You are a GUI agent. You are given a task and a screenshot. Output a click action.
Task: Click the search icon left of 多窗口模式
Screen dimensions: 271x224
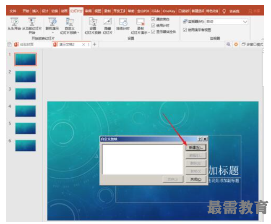(228, 44)
